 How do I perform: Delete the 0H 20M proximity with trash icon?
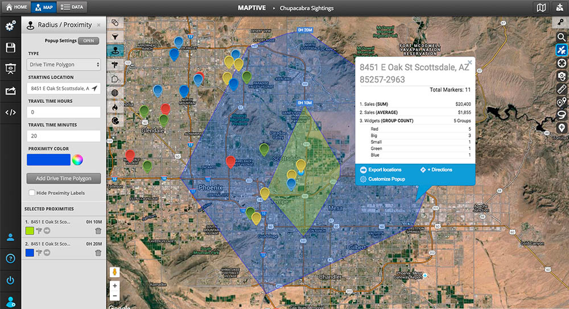tap(98, 253)
